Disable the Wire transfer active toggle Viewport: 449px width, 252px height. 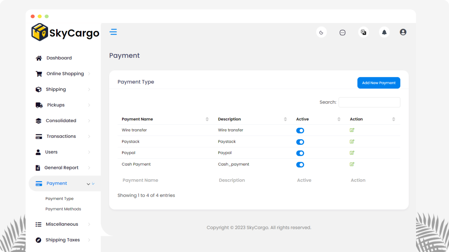[x=300, y=131]
